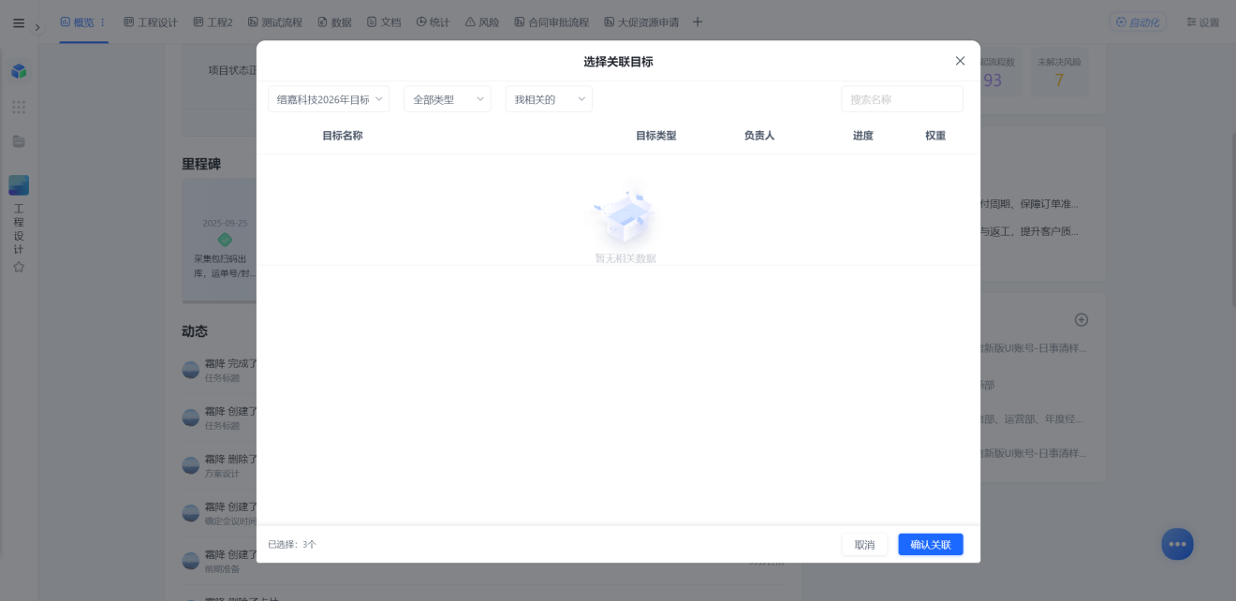Click the 自动化 button

(x=1137, y=22)
